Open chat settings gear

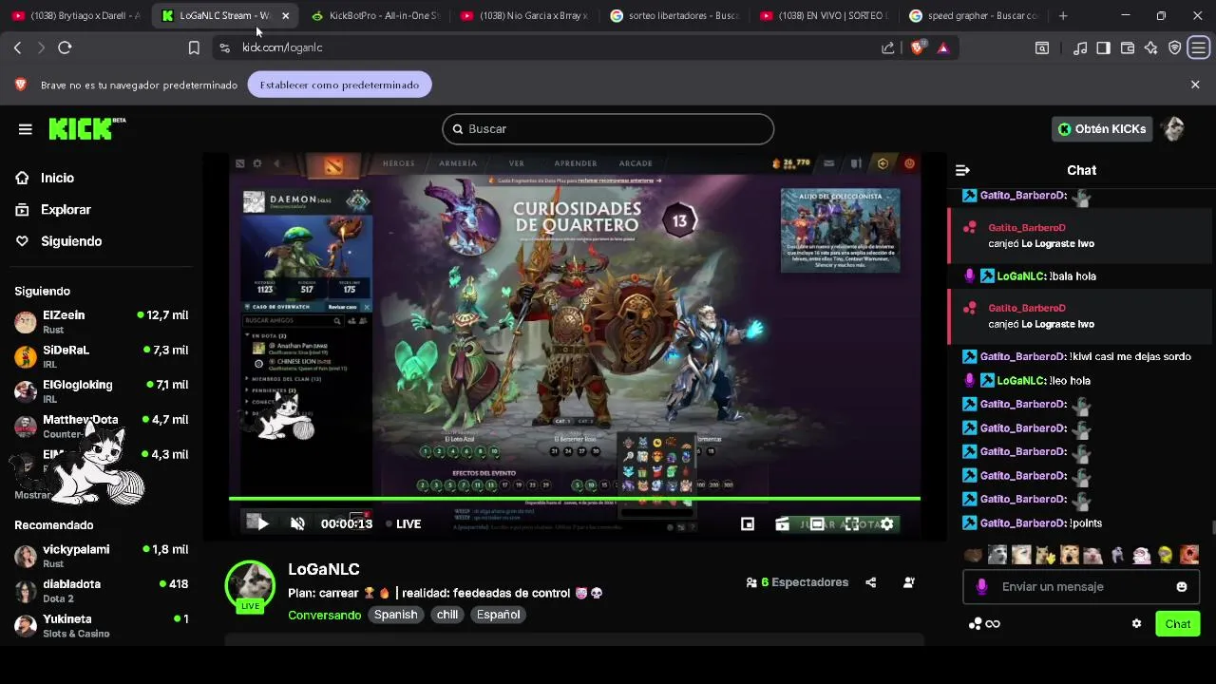pyautogui.click(x=1136, y=624)
